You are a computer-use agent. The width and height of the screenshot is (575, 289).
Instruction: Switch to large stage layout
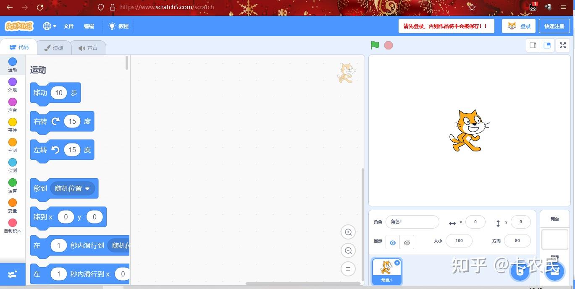point(547,45)
